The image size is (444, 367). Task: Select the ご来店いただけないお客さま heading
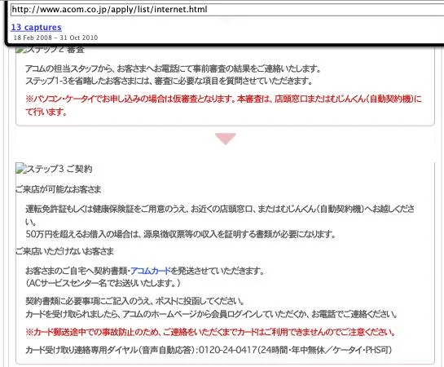tap(64, 251)
